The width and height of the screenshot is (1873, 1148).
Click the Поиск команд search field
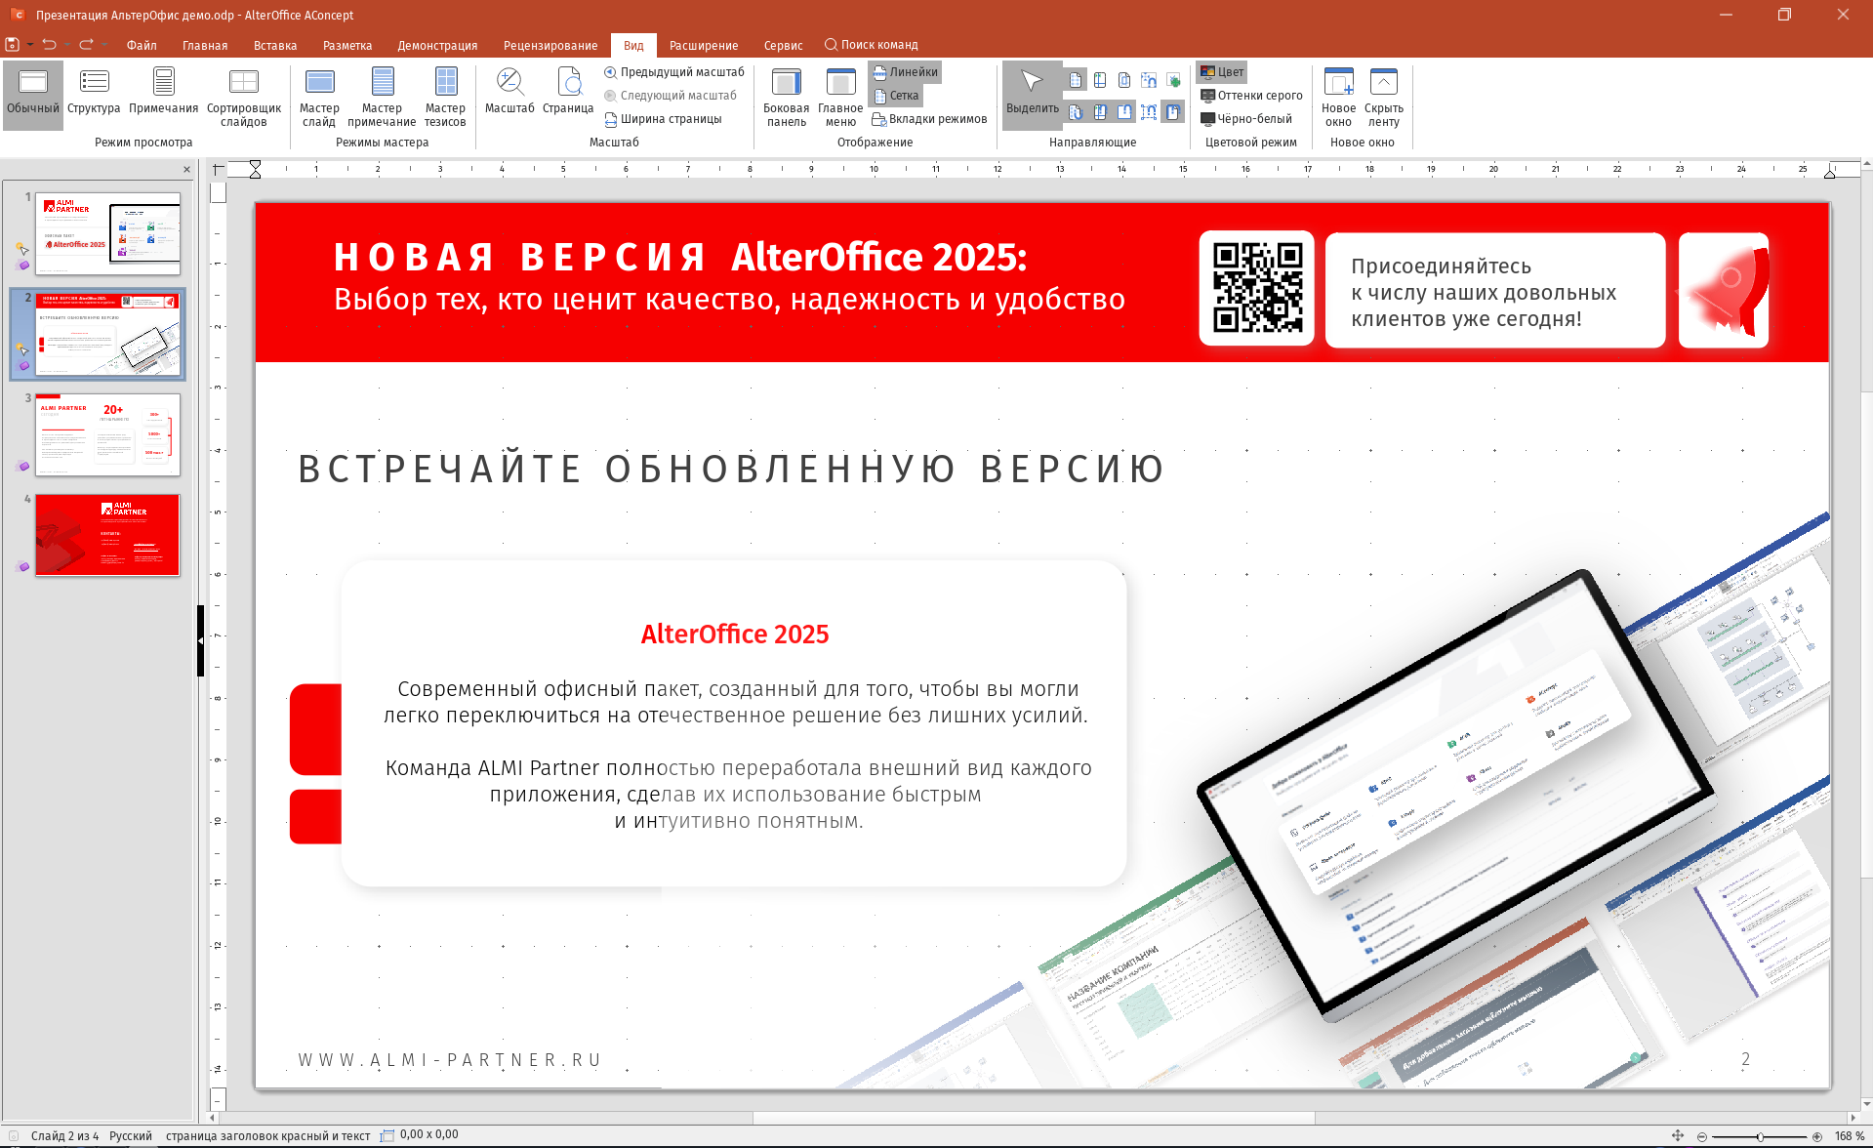(872, 45)
